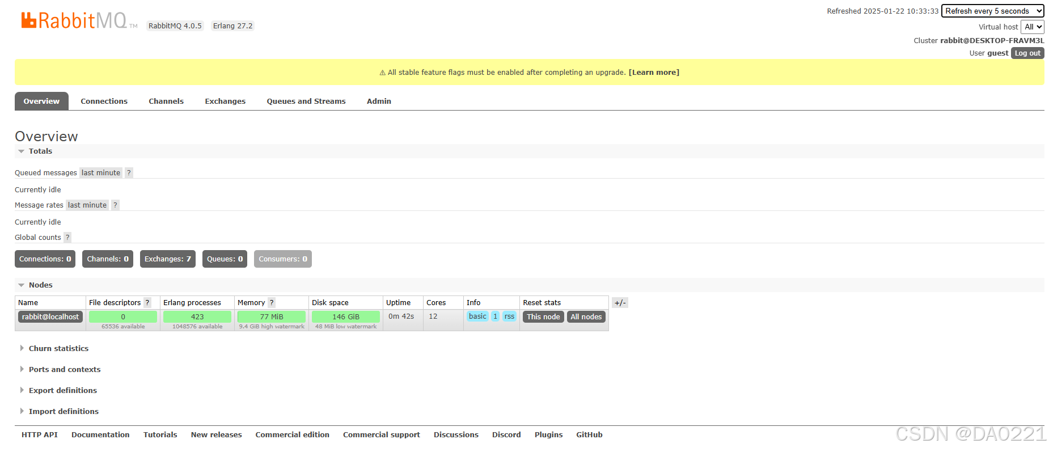Click the 146 GiB disk space bar
This screenshot has height=452, width=1049.
coord(346,317)
